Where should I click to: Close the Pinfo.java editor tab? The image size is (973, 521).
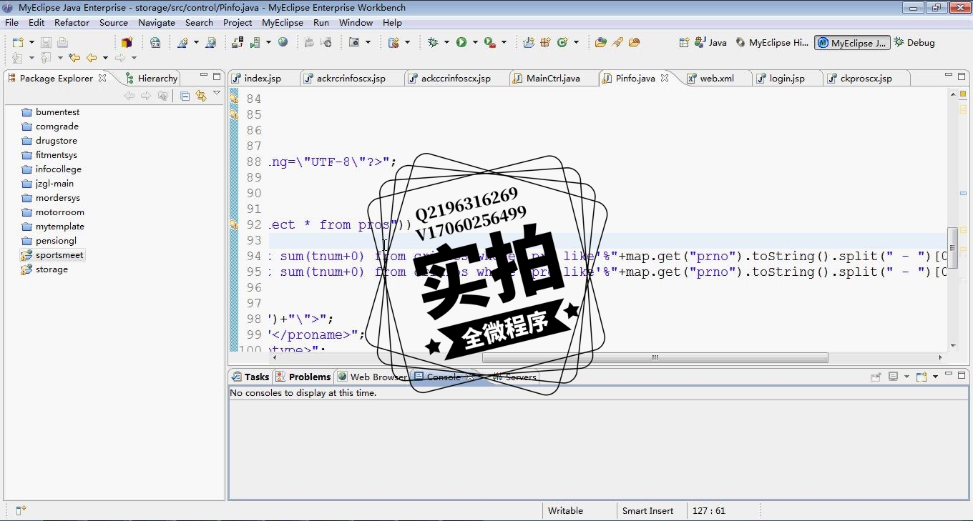click(665, 78)
